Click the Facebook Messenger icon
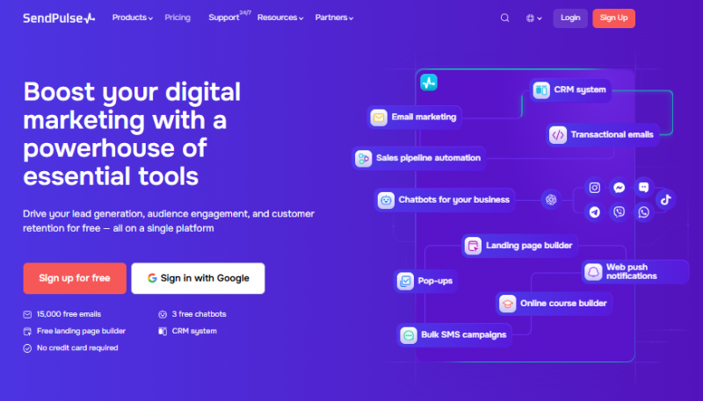Screen dimensions: 703x401 point(620,188)
